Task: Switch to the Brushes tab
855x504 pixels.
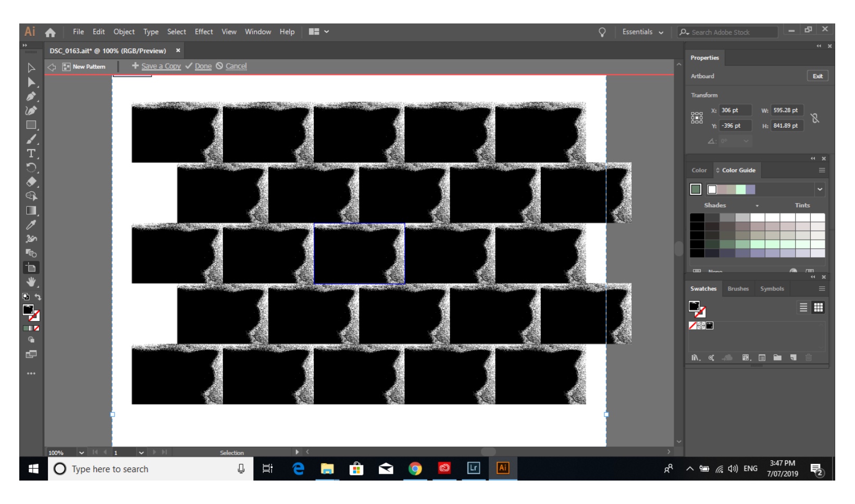Action: (738, 289)
